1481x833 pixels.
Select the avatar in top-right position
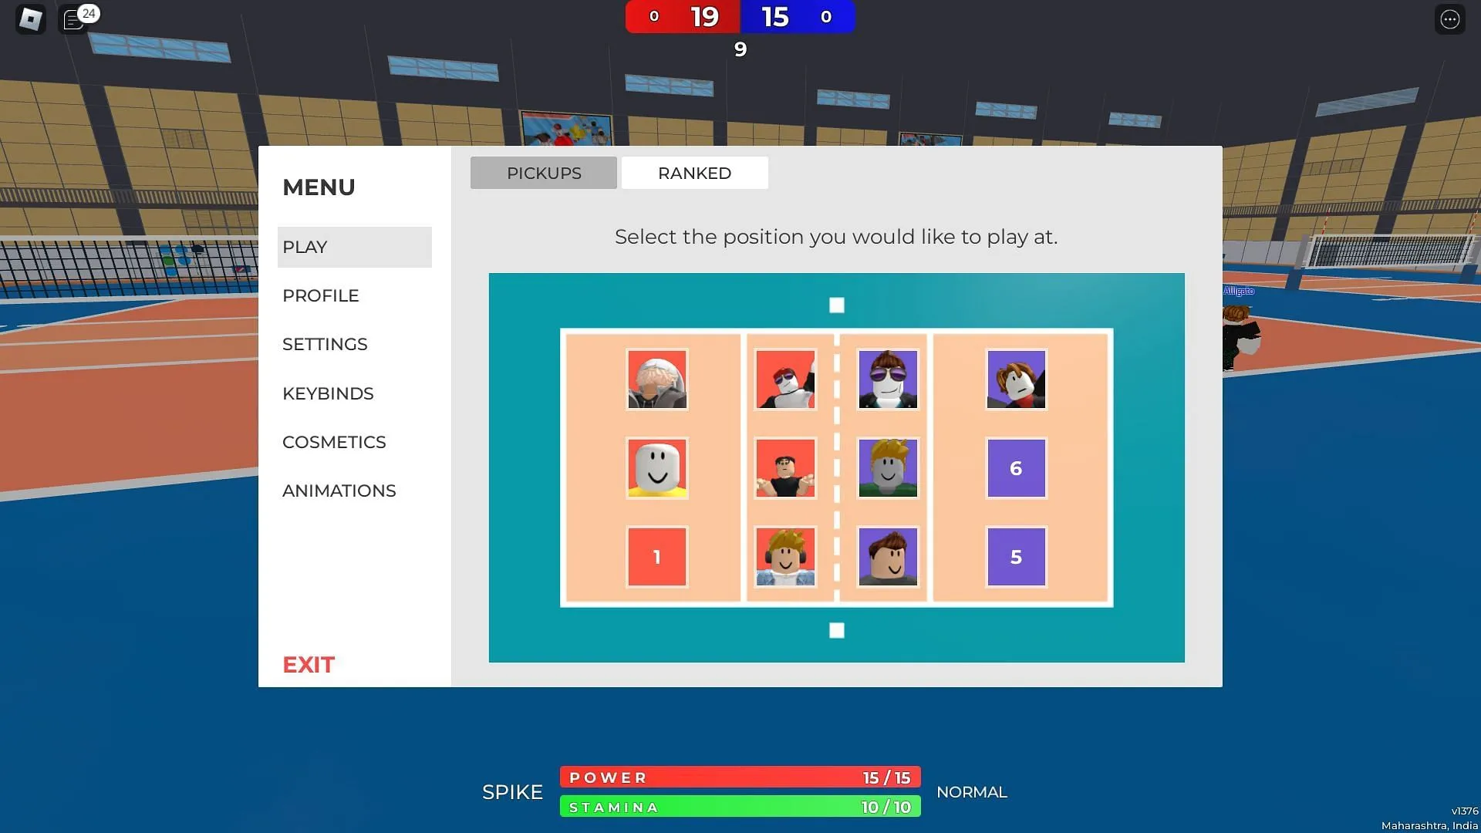pyautogui.click(x=1015, y=379)
